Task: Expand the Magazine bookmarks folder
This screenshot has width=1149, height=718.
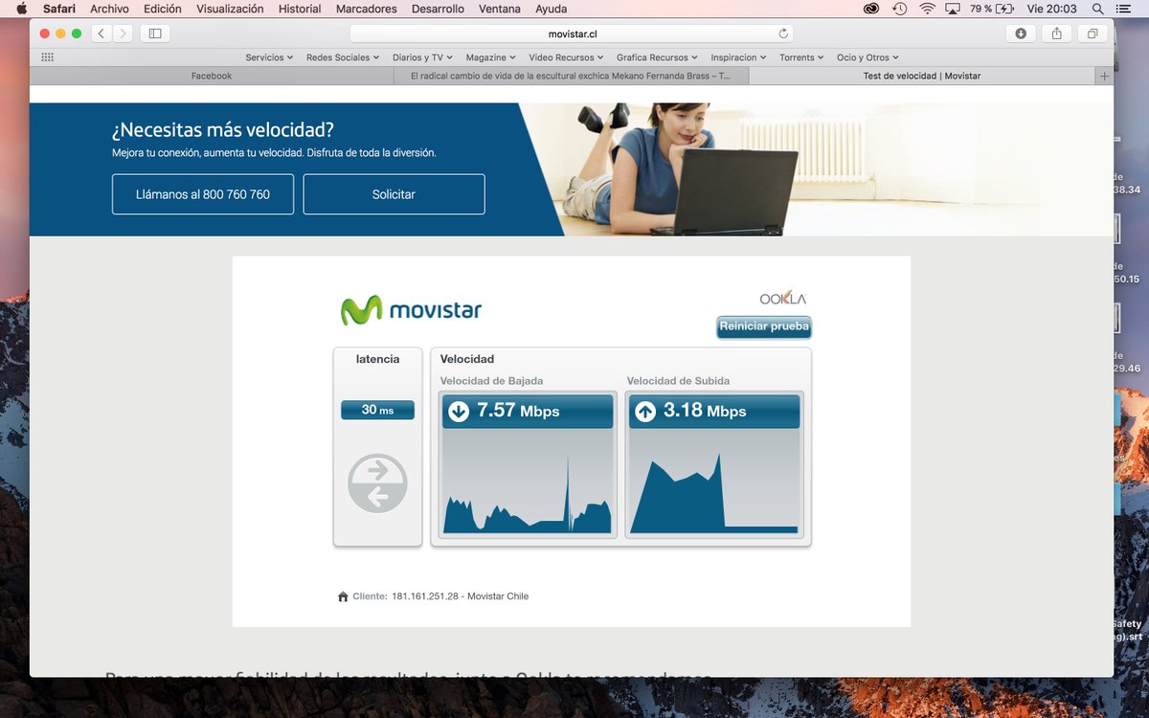Action: [x=491, y=57]
